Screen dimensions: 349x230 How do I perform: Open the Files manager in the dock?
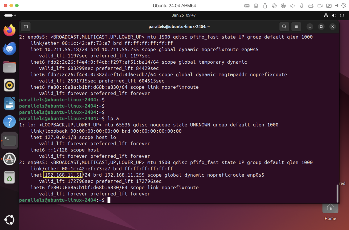click(x=9, y=67)
